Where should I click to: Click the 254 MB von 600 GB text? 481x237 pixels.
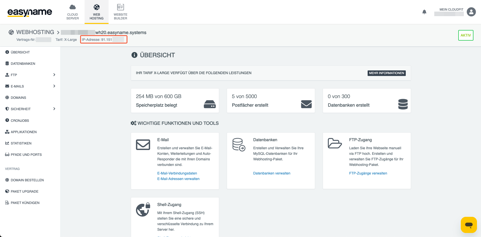pyautogui.click(x=159, y=96)
